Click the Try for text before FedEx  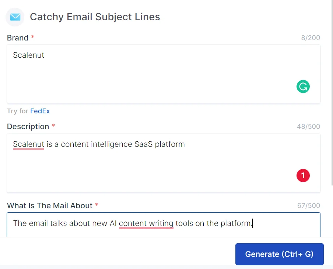(18, 111)
